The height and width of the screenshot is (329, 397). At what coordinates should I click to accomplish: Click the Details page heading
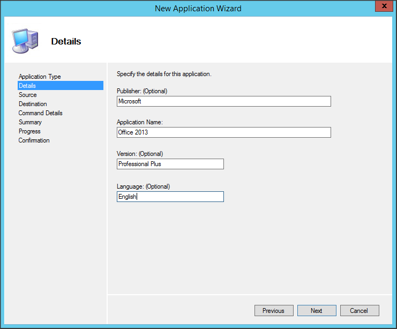coord(66,41)
